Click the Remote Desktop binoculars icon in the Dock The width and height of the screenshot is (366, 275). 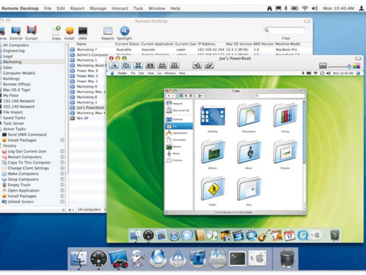coord(118,259)
